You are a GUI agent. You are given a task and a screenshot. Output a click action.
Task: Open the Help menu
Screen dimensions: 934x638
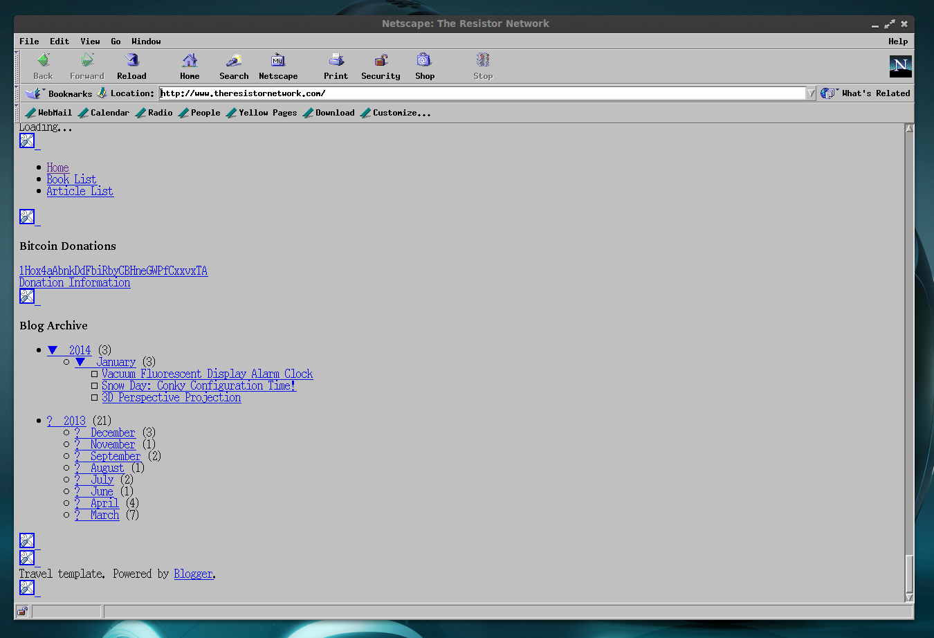coord(898,42)
